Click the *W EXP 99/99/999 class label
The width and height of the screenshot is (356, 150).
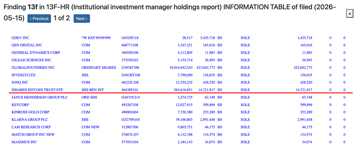point(96,38)
